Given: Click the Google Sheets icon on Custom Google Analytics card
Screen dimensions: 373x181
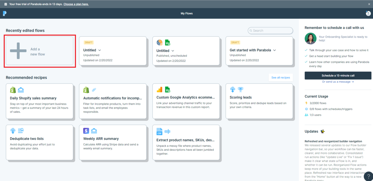Looking at the screenshot, I should click(x=168, y=90).
